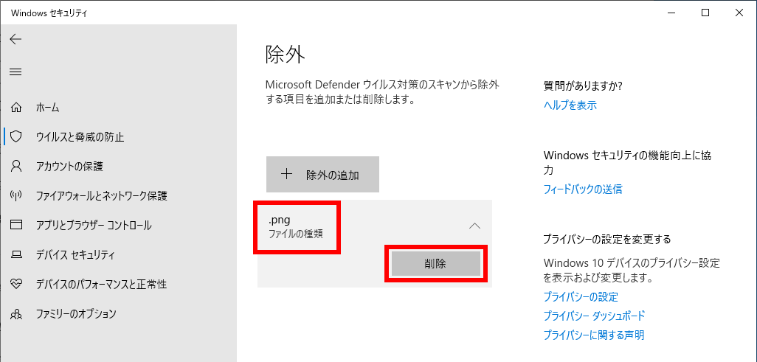
Task: Open the hamburger navigation menu
Action: pyautogui.click(x=16, y=72)
